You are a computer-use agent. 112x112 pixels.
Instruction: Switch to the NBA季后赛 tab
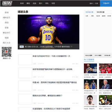(x=100, y=12)
